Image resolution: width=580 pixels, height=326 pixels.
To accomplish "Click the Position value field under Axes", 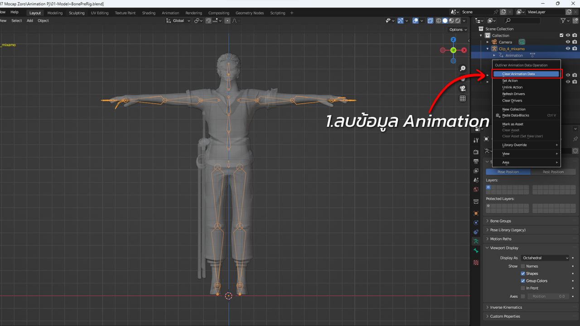I will coord(548,296).
